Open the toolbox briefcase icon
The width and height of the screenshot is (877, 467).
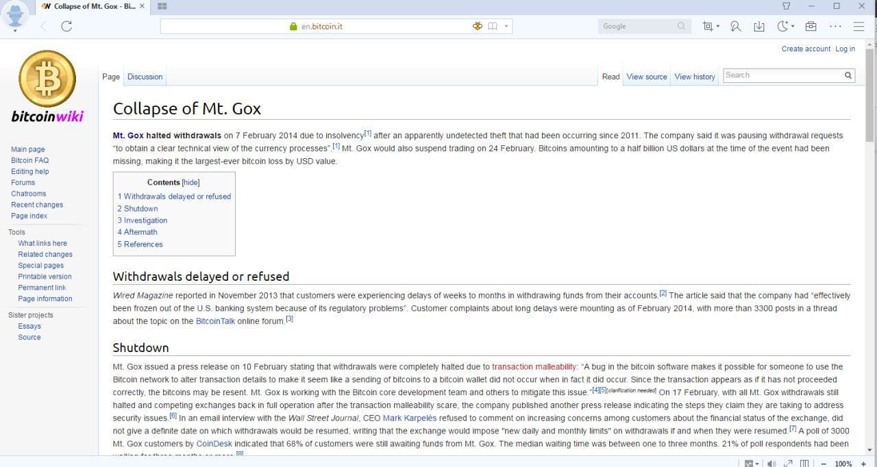click(x=811, y=26)
